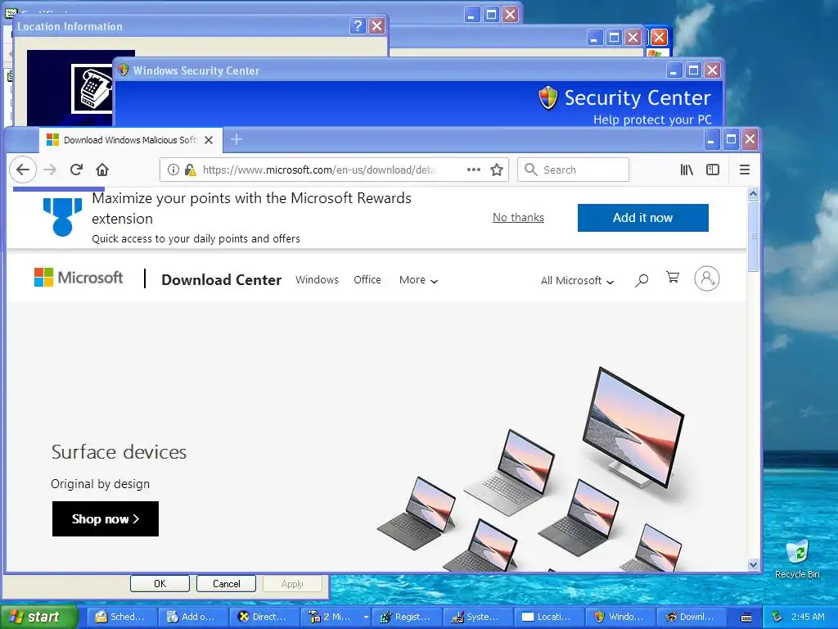Switch to Sched... taskbar window
The image size is (838, 629).
point(122,617)
